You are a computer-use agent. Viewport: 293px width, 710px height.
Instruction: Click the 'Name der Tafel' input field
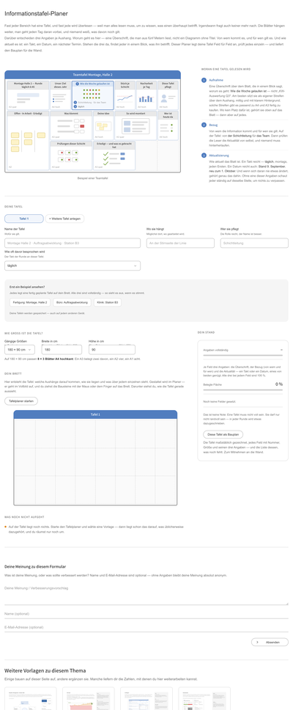tap(73, 244)
